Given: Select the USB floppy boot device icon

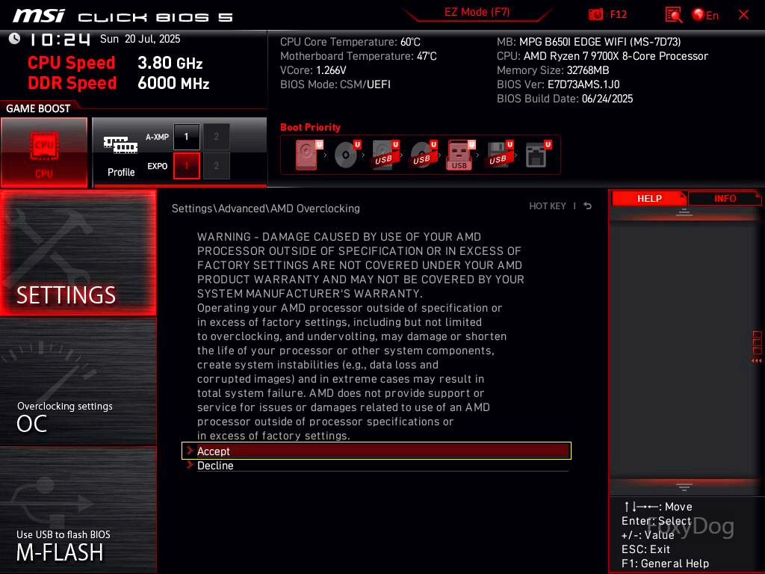Looking at the screenshot, I should click(x=499, y=155).
